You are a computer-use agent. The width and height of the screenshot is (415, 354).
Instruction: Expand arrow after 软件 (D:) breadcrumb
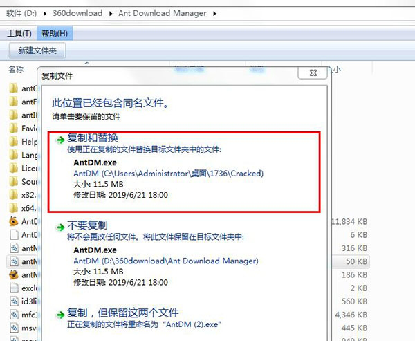click(x=45, y=14)
